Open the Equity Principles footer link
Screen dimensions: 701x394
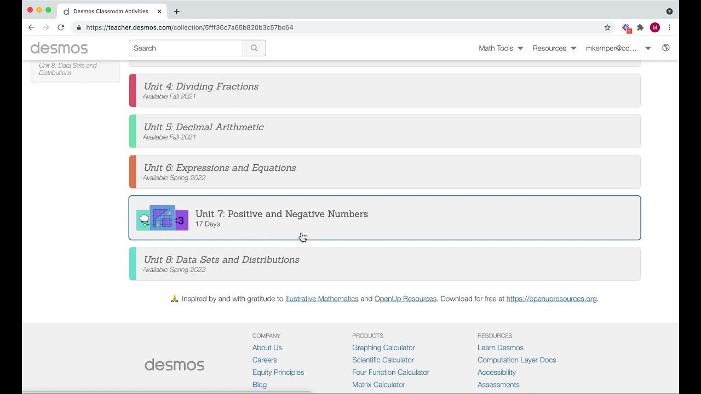click(x=278, y=372)
